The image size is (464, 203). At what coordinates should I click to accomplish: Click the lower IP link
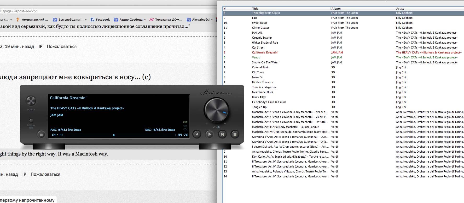tap(24, 174)
